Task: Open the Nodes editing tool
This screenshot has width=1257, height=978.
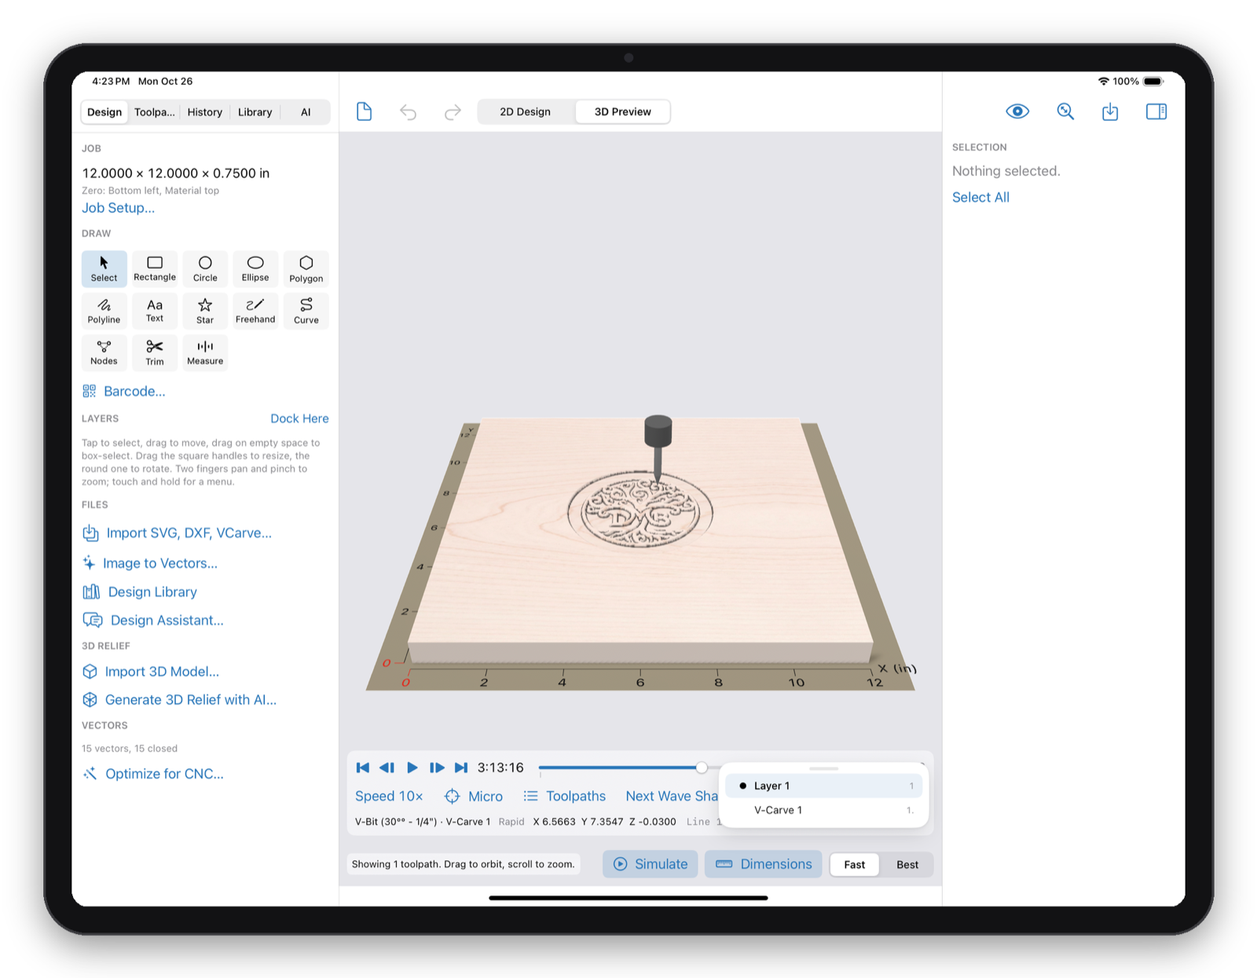Action: pos(104,352)
